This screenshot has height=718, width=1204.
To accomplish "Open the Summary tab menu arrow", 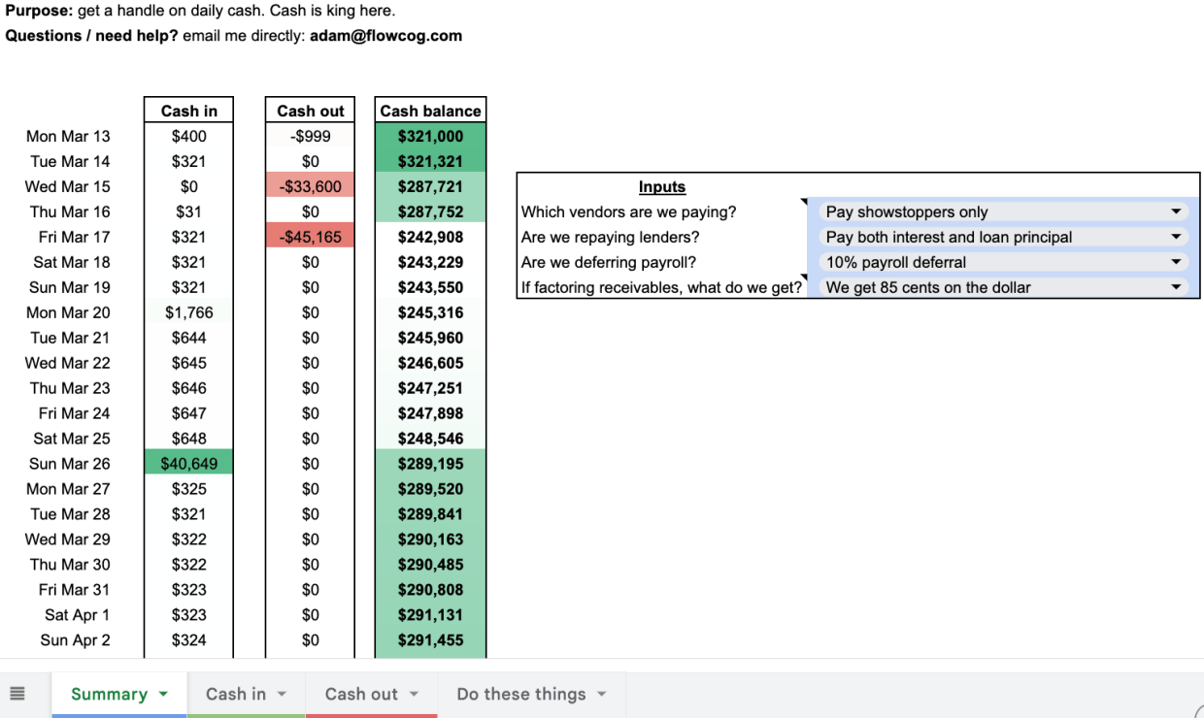I will [161, 694].
